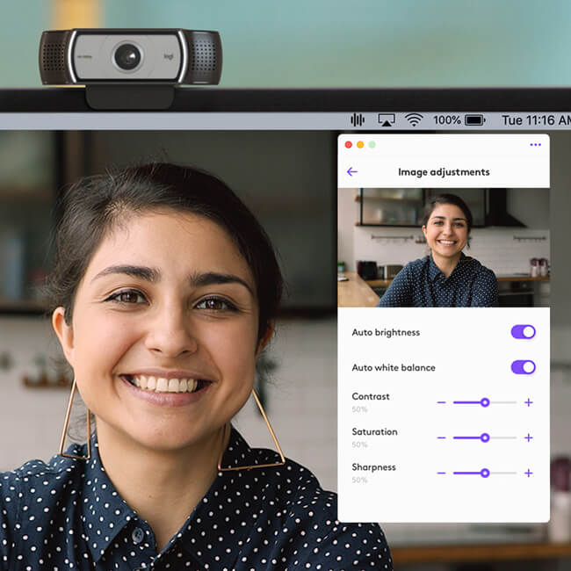This screenshot has height=571, width=571.
Task: Increase Contrast with the plus icon
Action: [x=528, y=402]
